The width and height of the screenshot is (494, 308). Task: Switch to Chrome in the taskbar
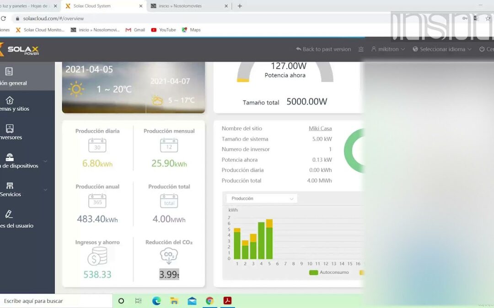pos(210,301)
